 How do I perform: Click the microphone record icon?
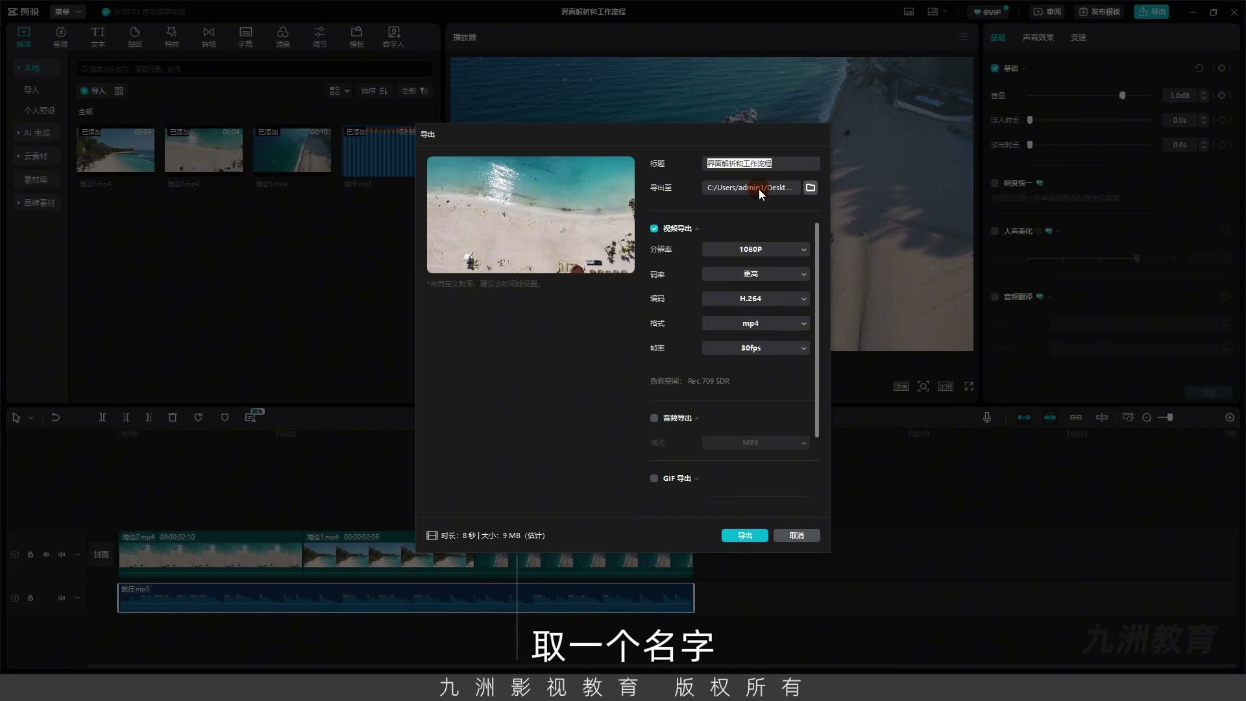tap(987, 417)
